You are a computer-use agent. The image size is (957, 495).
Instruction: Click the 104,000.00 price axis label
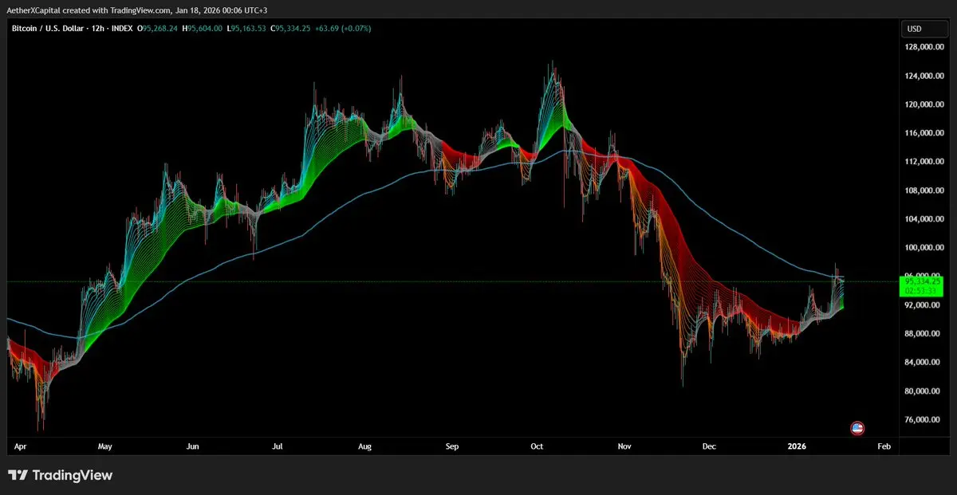(924, 219)
